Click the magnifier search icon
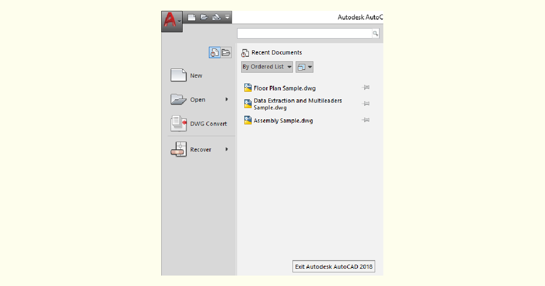545x286 pixels. (x=376, y=33)
